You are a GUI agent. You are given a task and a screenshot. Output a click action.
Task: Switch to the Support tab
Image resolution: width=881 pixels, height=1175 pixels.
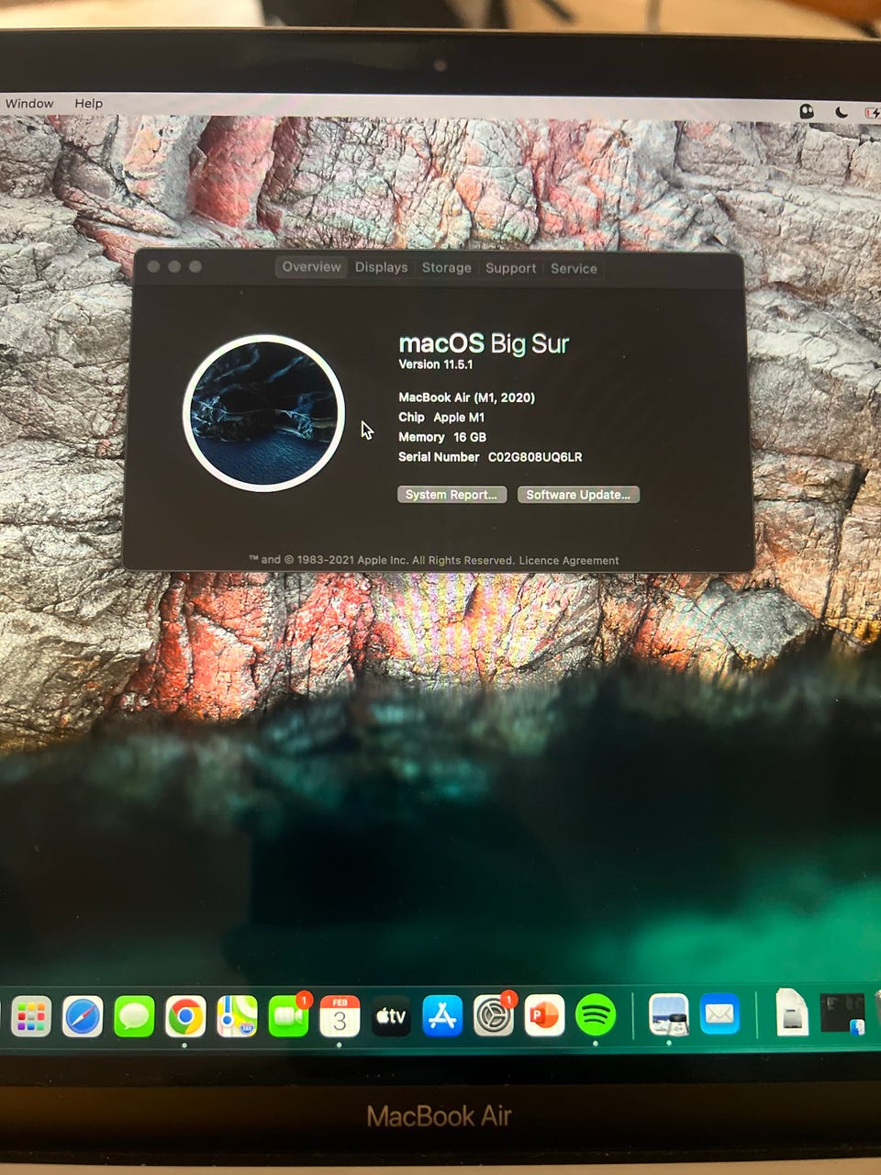tap(510, 268)
